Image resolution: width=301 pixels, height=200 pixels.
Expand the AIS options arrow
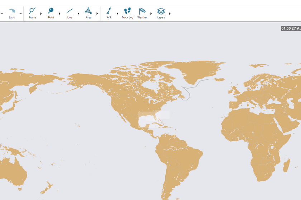pyautogui.click(x=117, y=14)
